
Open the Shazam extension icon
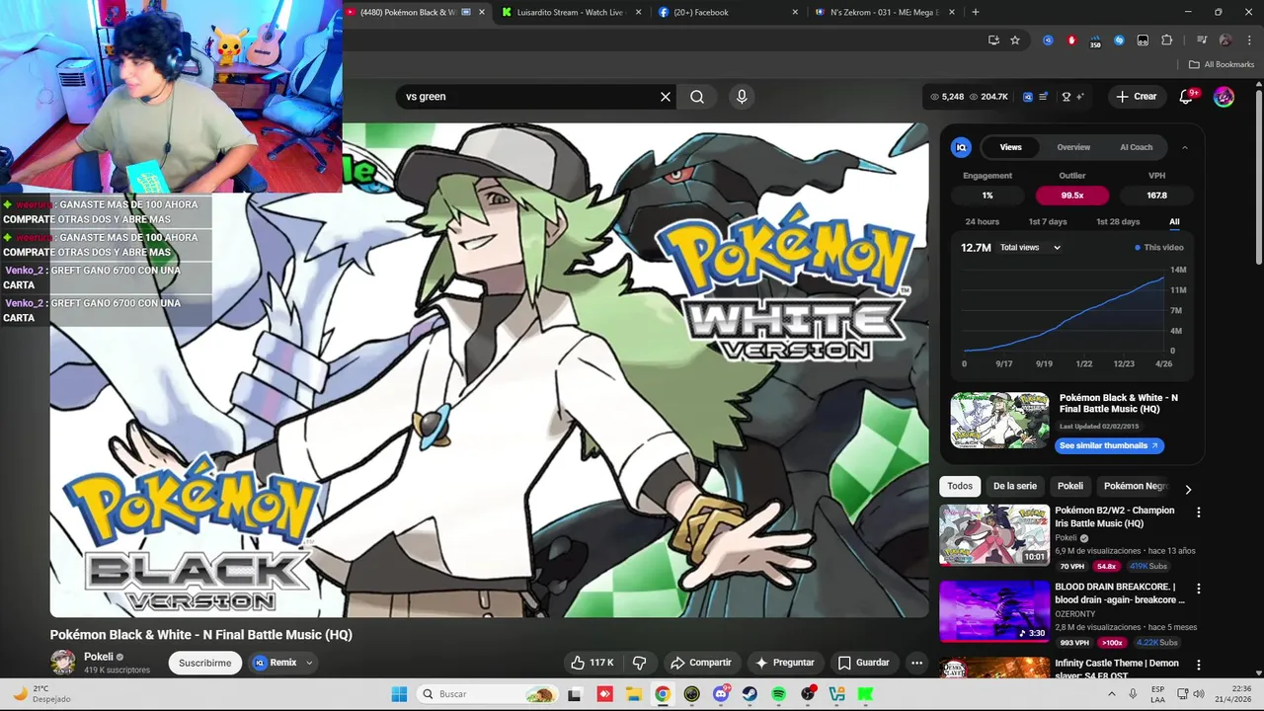1119,40
